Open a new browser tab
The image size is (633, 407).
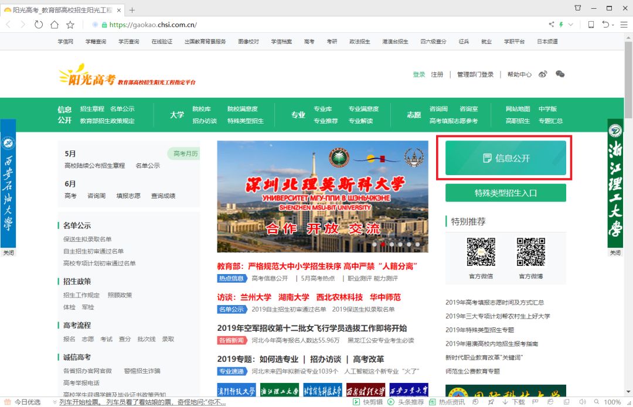pyautogui.click(x=132, y=10)
